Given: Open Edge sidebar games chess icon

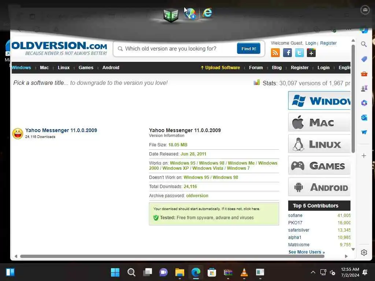Looking at the screenshot, I should pyautogui.click(x=364, y=89).
